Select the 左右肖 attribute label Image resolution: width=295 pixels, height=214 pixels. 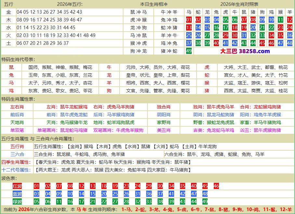(x=17, y=107)
